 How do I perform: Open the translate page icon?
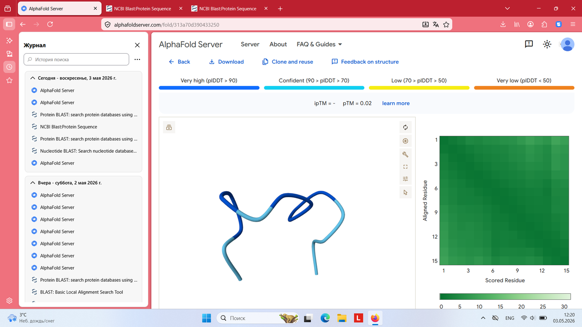(x=436, y=25)
